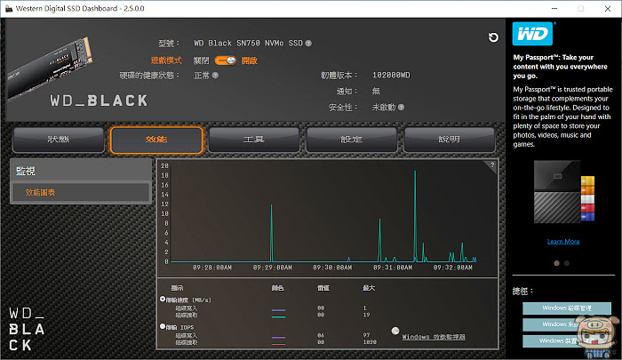Close the SSD Dashboard window
This screenshot has height=360, width=622.
[x=608, y=8]
